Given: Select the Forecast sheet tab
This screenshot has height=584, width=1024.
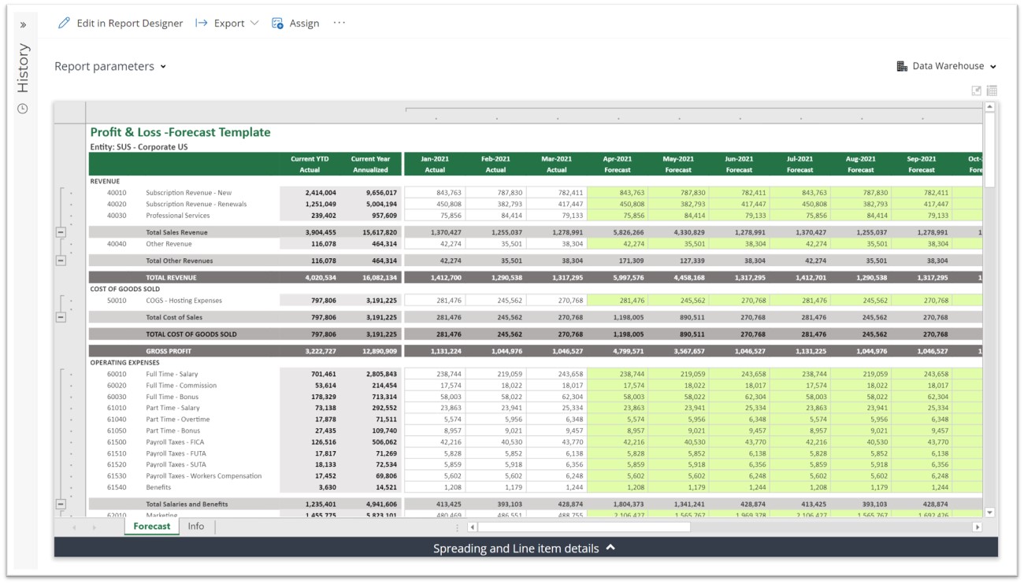Looking at the screenshot, I should [151, 527].
